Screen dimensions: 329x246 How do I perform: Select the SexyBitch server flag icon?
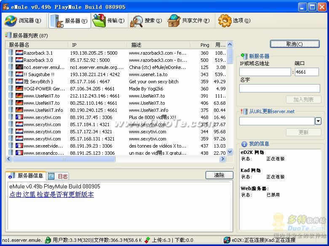(x=19, y=81)
